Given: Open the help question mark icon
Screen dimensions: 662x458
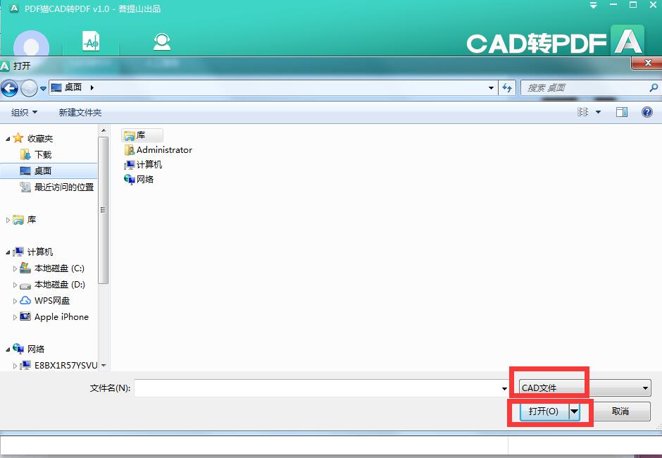Looking at the screenshot, I should click(647, 112).
